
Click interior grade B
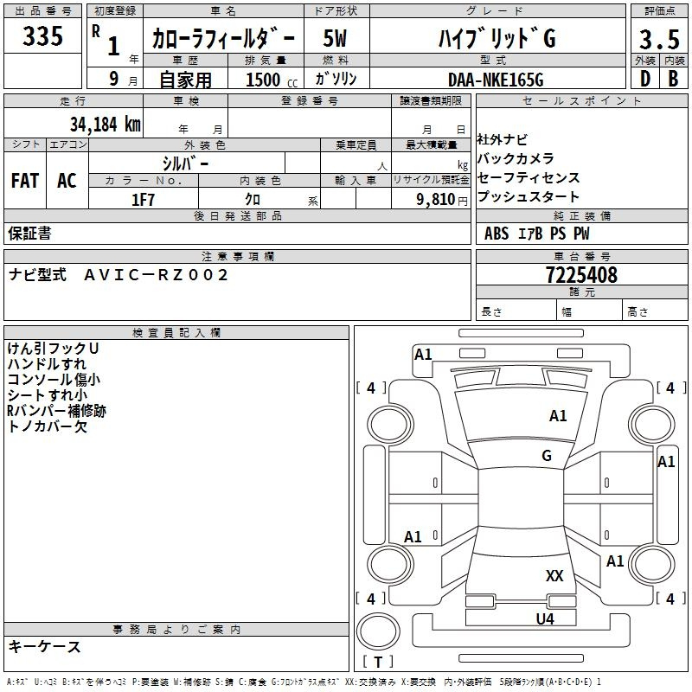coord(674,79)
